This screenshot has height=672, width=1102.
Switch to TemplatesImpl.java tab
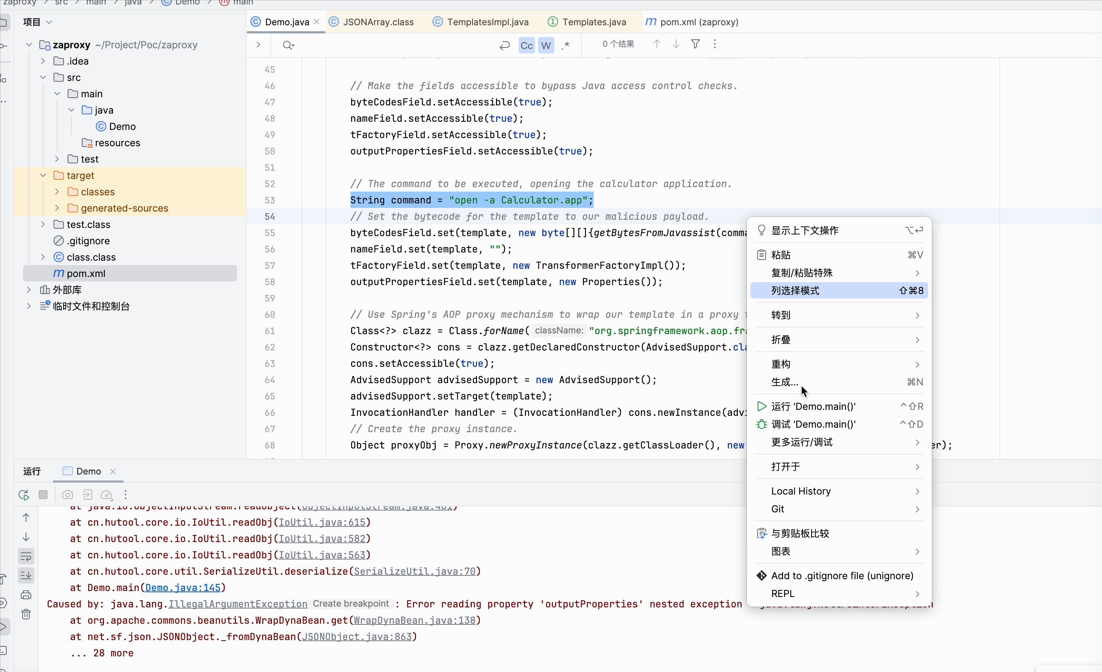[487, 22]
